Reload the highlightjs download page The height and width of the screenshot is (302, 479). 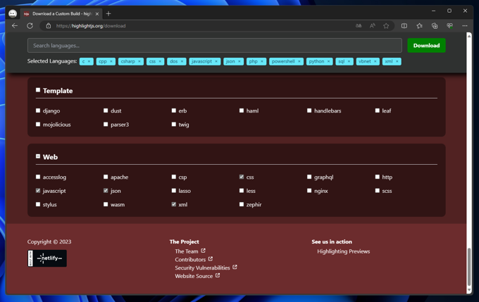coord(30,25)
